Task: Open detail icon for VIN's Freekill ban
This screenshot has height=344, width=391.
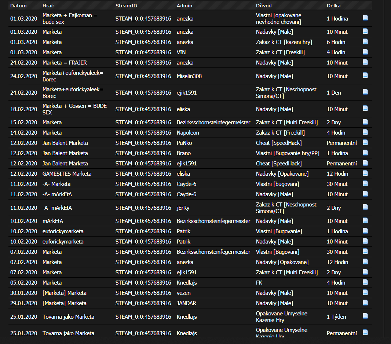Action: coord(365,52)
